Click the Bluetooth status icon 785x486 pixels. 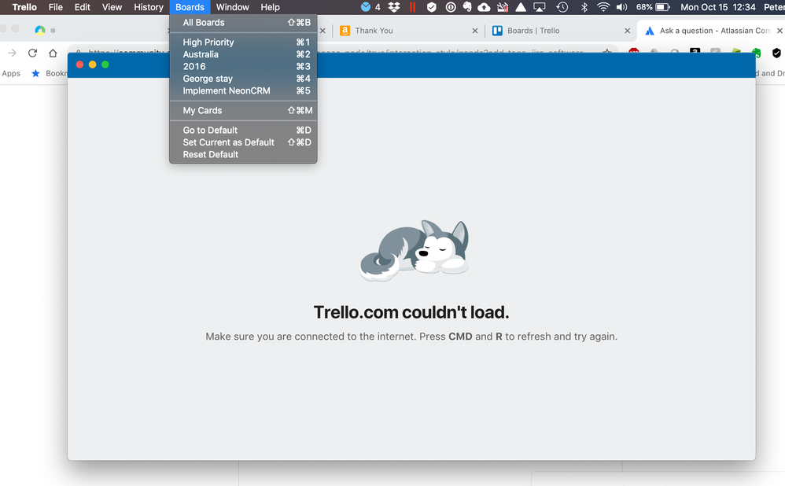(583, 7)
